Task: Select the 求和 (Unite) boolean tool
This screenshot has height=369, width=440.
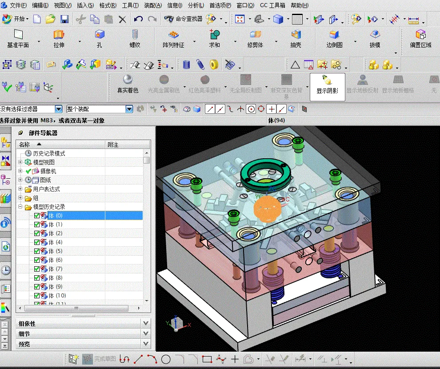Action: click(x=214, y=35)
